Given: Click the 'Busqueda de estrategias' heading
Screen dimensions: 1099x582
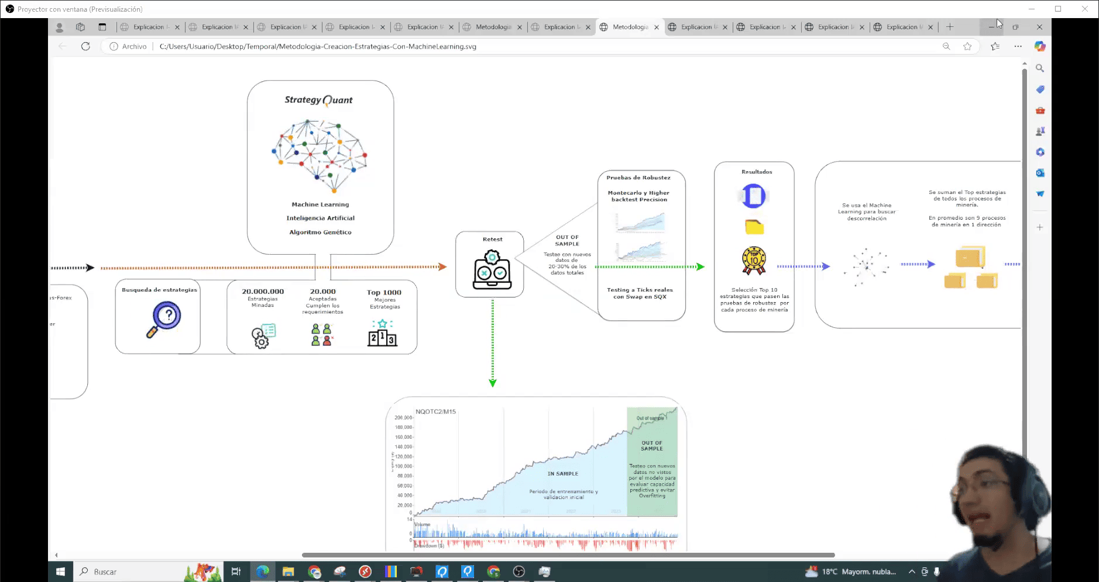Looking at the screenshot, I should pyautogui.click(x=159, y=290).
